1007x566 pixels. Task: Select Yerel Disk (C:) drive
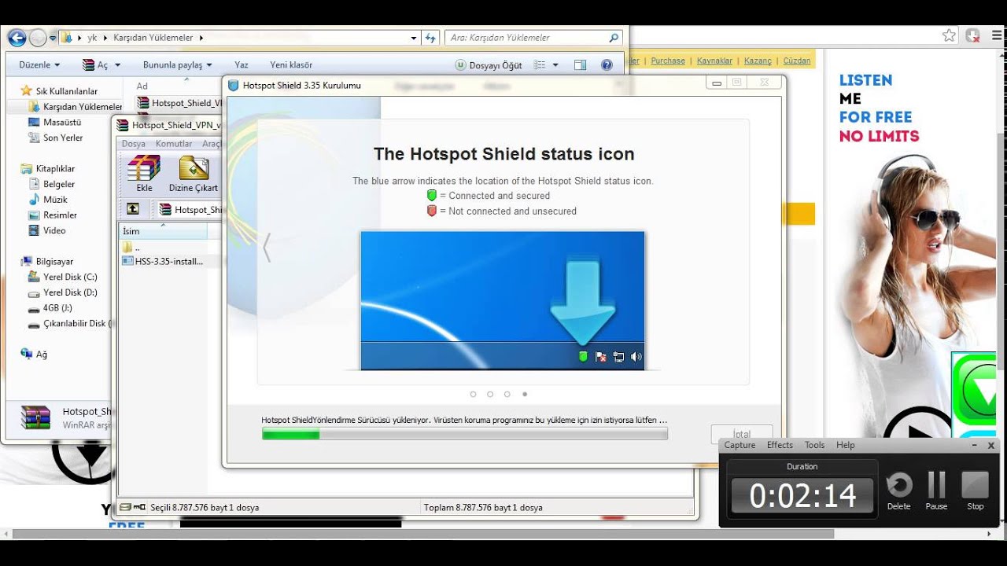62,277
